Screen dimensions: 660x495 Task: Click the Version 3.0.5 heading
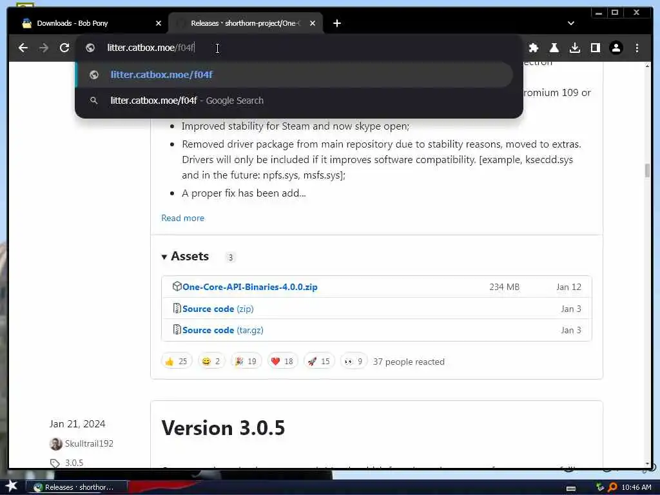223,428
